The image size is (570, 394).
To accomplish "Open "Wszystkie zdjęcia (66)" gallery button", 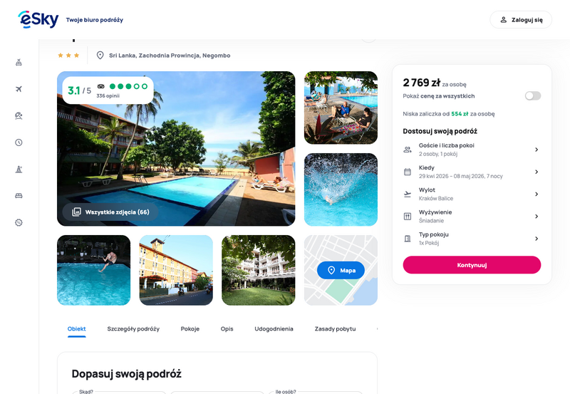I will 110,212.
